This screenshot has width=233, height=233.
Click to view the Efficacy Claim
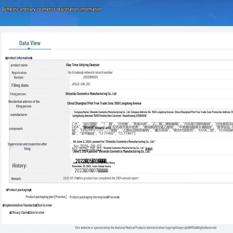click(36, 213)
